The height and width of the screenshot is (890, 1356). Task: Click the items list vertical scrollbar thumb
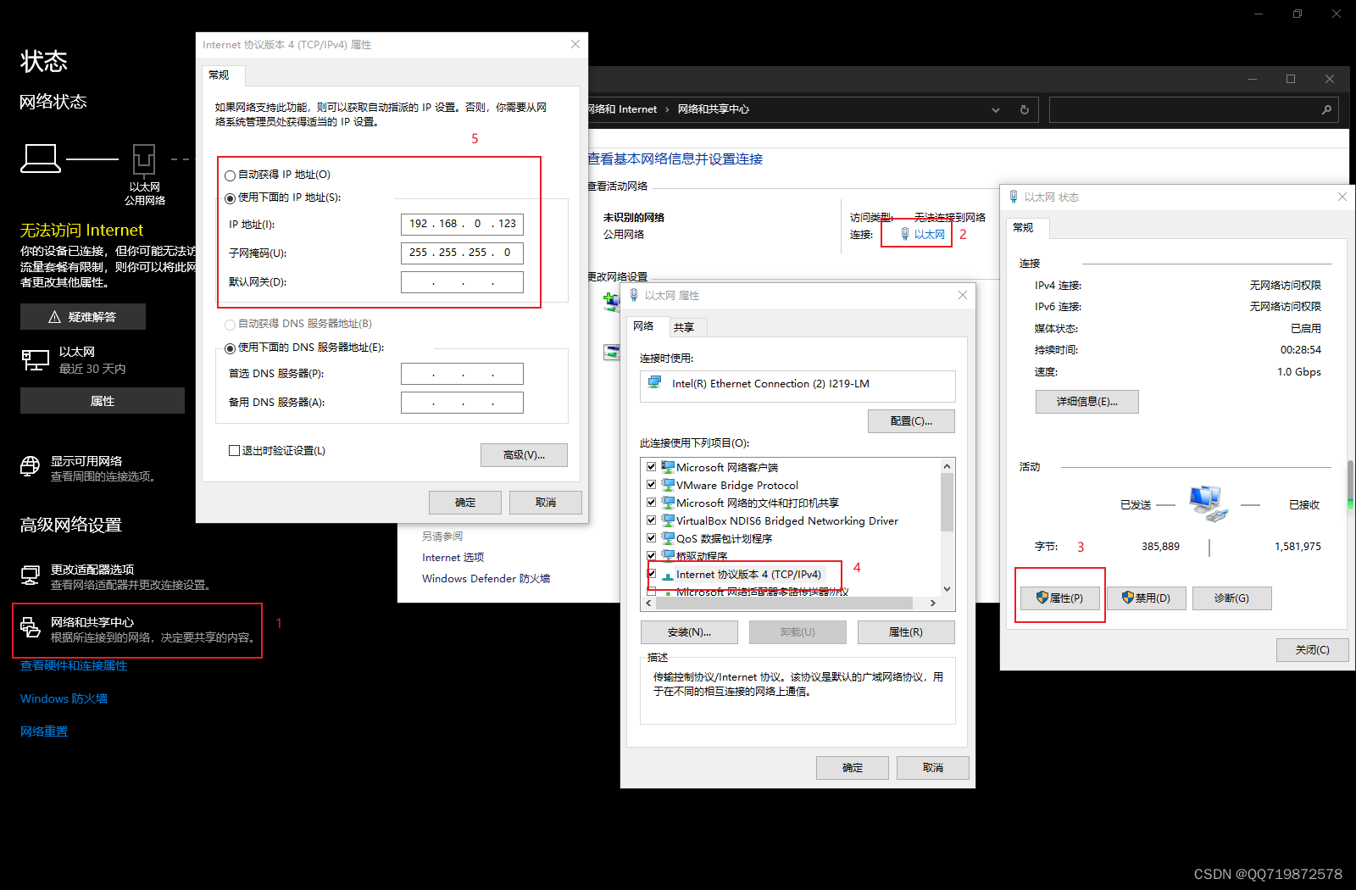pyautogui.click(x=948, y=502)
